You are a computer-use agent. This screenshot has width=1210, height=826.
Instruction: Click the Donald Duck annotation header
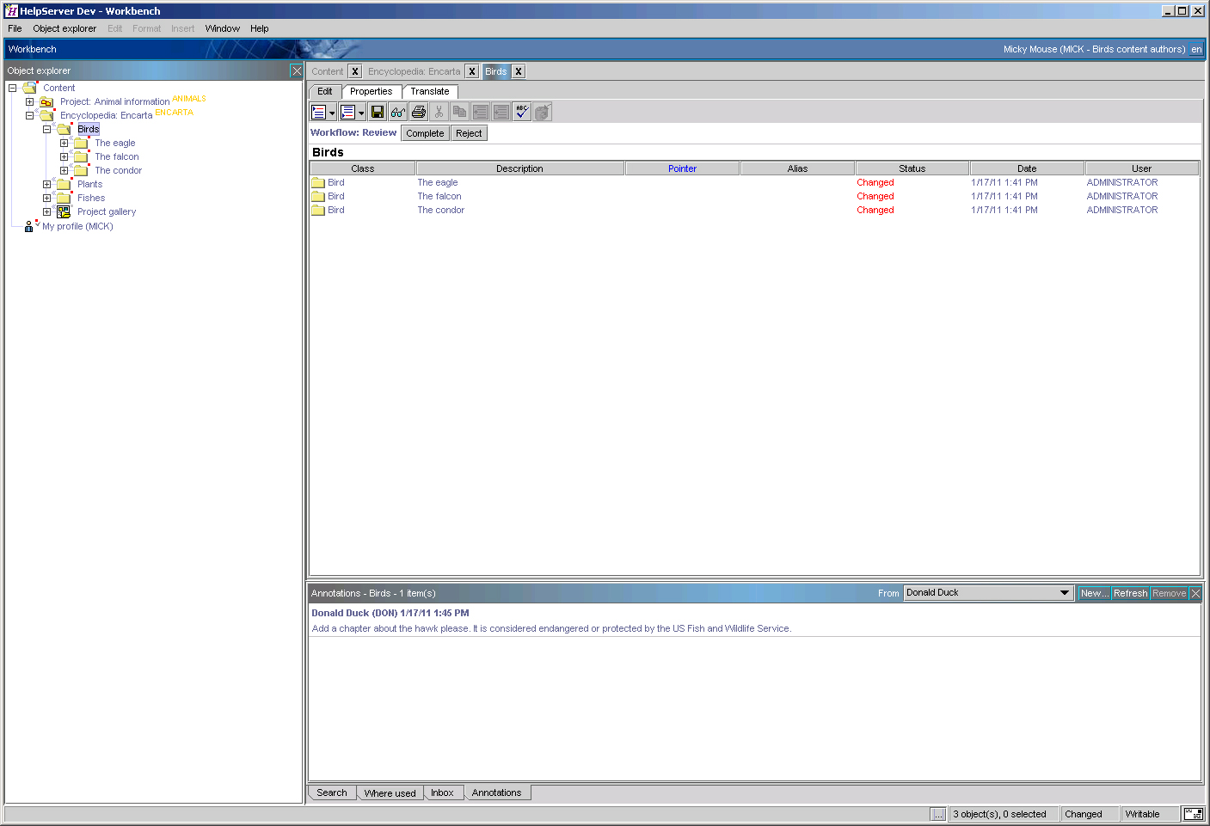click(x=390, y=613)
